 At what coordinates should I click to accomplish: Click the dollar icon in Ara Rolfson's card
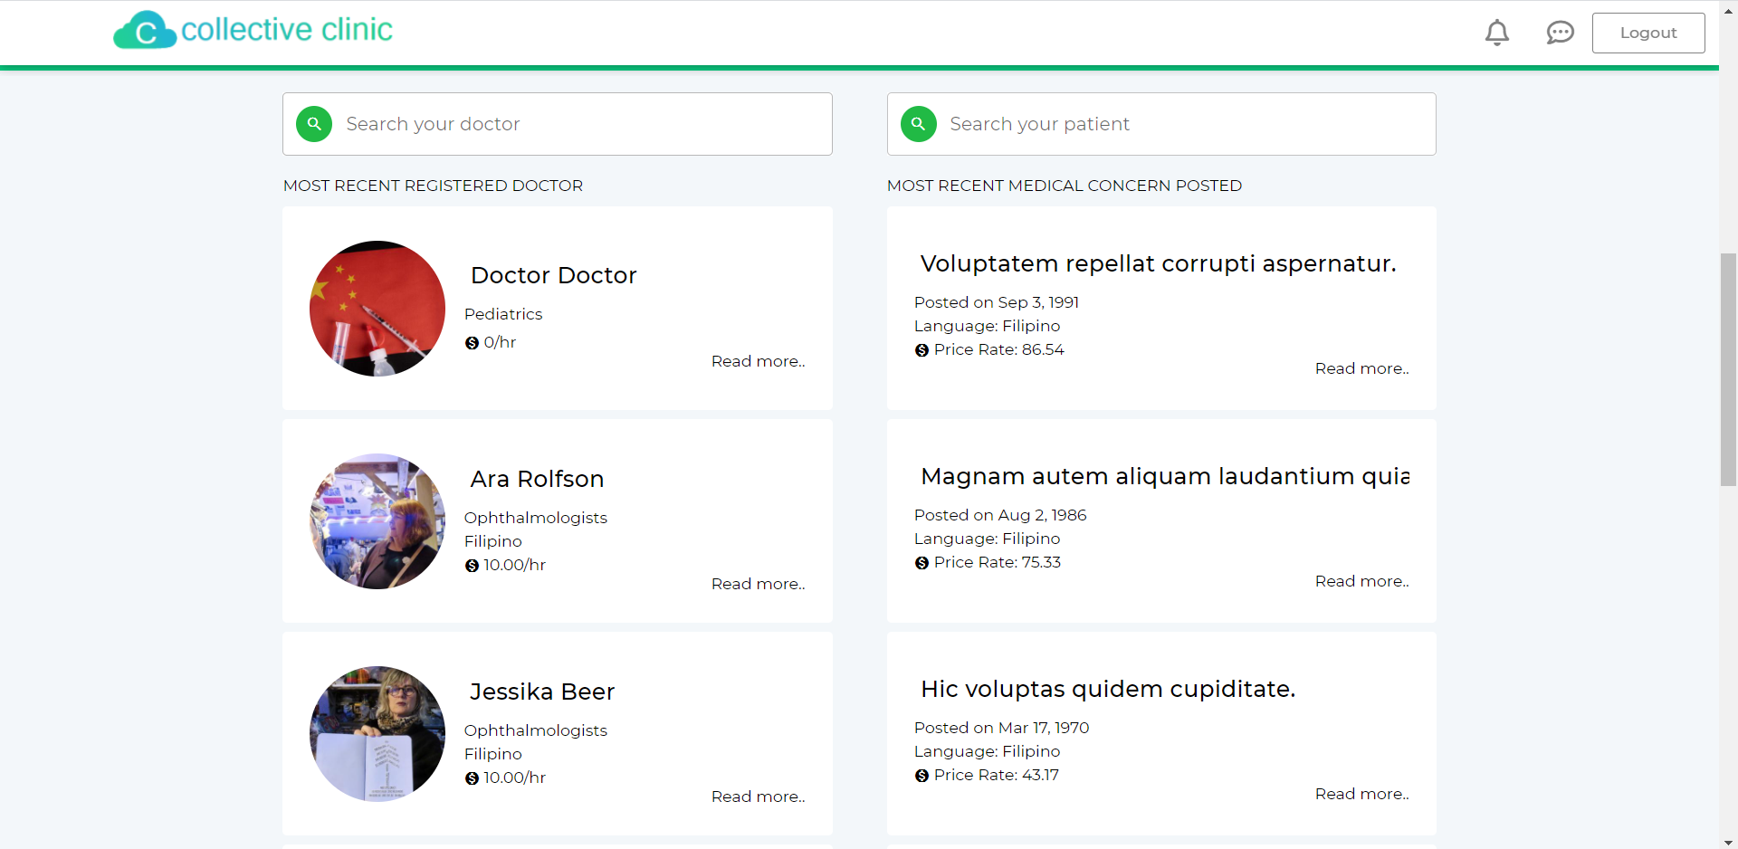[472, 566]
